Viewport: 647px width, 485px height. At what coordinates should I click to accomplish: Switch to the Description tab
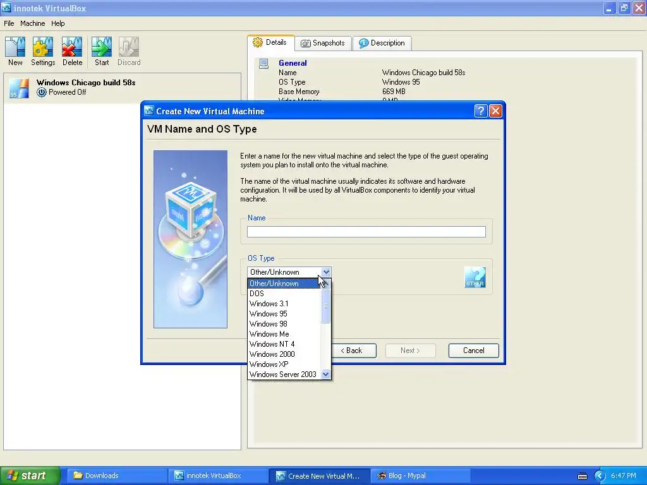[x=382, y=43]
